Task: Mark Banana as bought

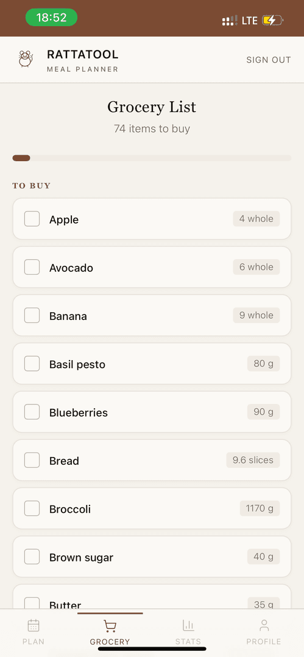Action: [32, 315]
